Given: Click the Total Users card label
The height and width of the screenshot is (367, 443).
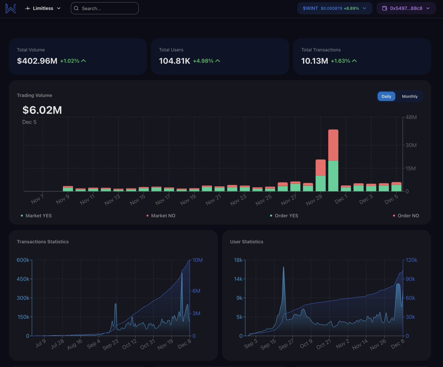Looking at the screenshot, I should tap(171, 50).
